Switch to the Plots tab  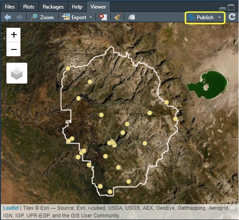29,7
